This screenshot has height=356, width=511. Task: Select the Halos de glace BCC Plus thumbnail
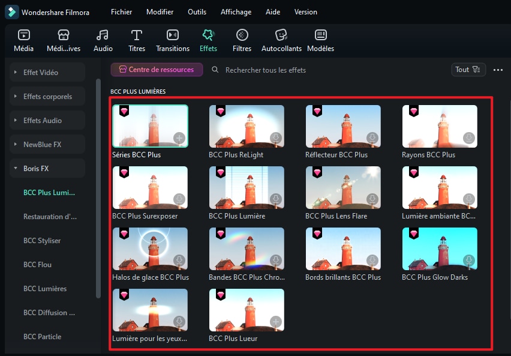[x=150, y=249]
